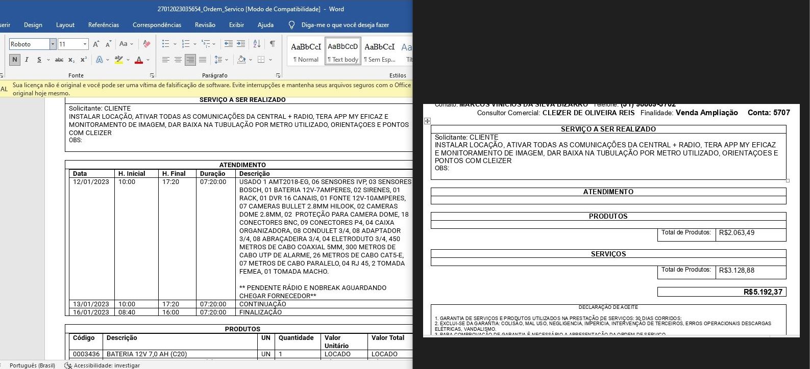Screen dimensions: 810x369
Task: Click the accessibility checker status bar icon
Action: (x=68, y=365)
